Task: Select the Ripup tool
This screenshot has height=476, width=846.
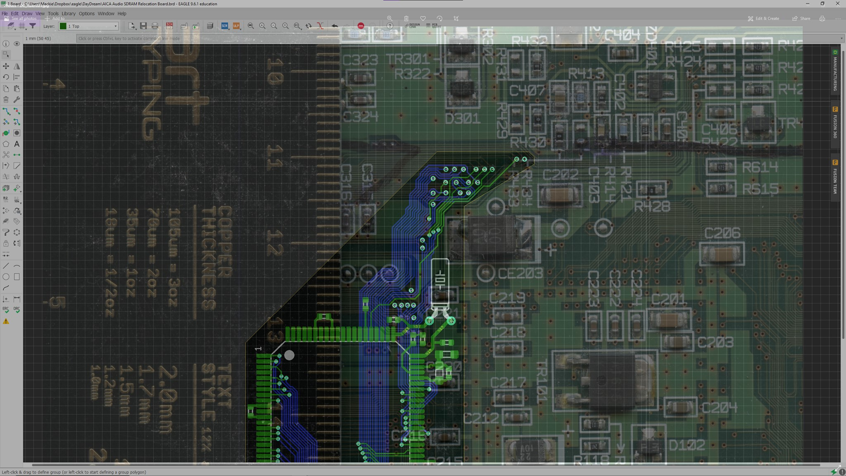Action: 17,111
